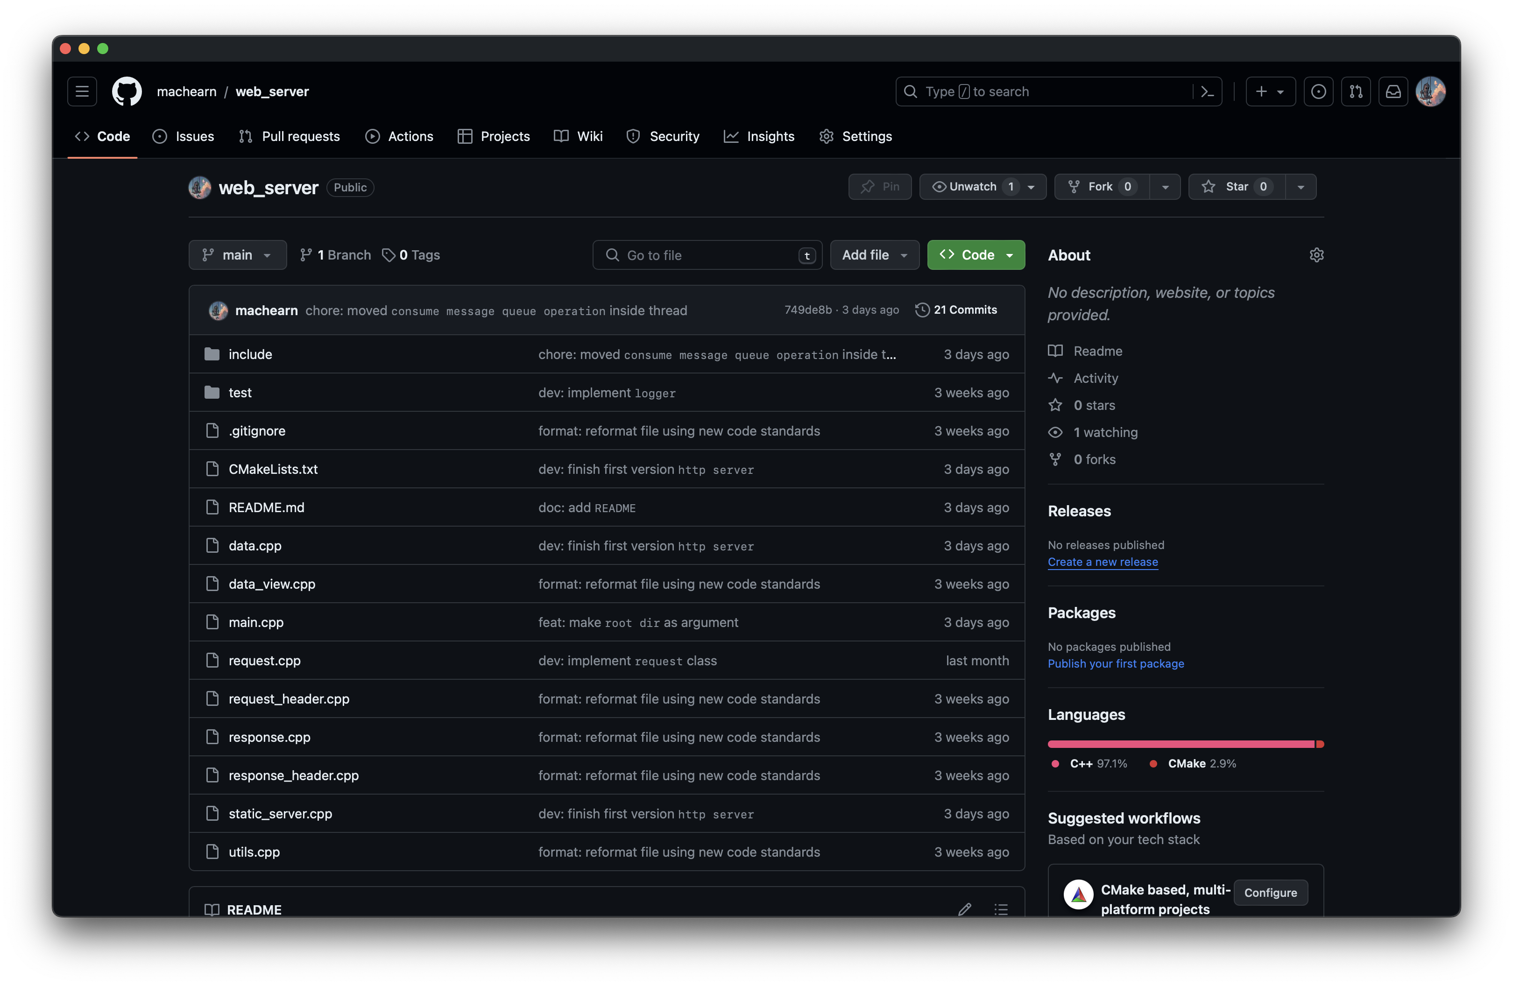Open the static_server.cpp file

280,814
